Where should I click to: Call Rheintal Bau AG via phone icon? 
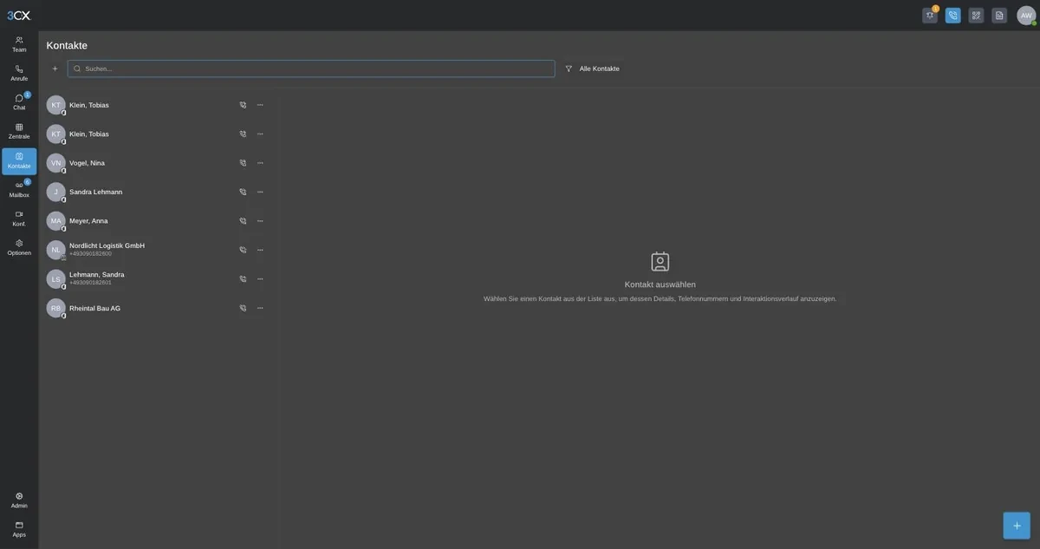point(243,308)
